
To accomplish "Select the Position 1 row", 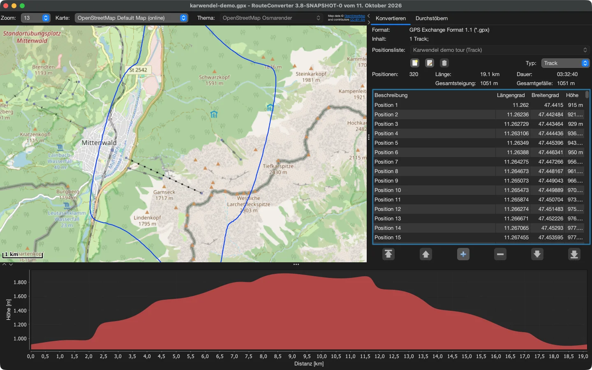I will 479,105.
